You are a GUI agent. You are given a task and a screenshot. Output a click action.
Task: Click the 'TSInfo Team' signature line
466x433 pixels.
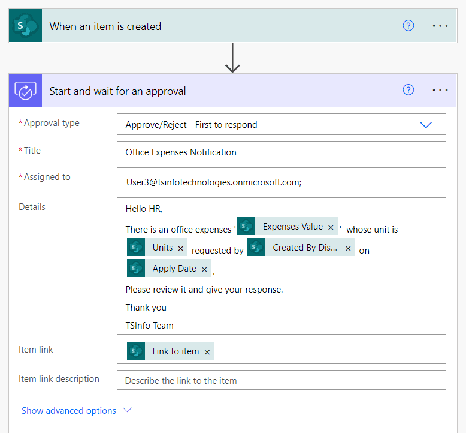[149, 325]
